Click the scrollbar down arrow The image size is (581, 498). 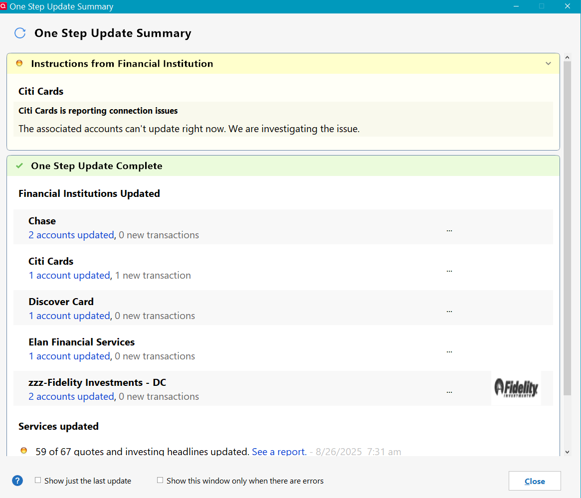click(x=568, y=452)
